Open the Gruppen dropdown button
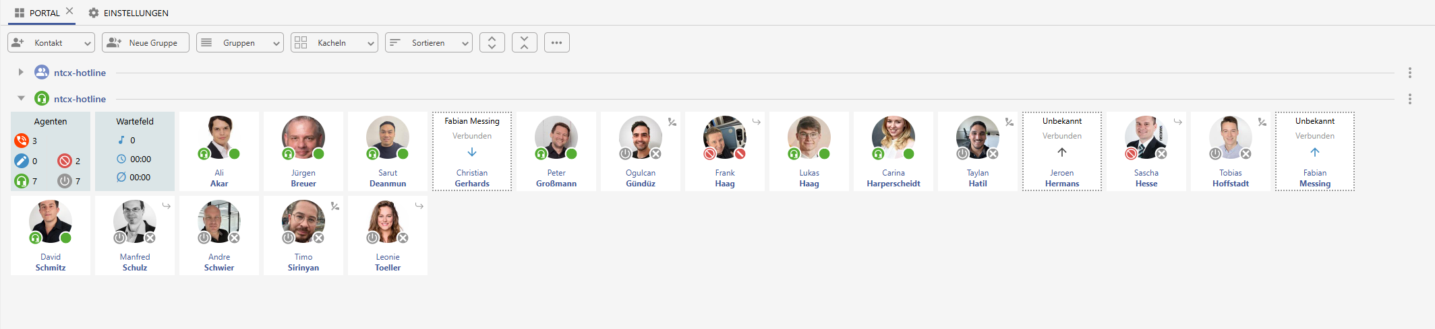Screen dimensions: 1435x329 click(x=240, y=42)
